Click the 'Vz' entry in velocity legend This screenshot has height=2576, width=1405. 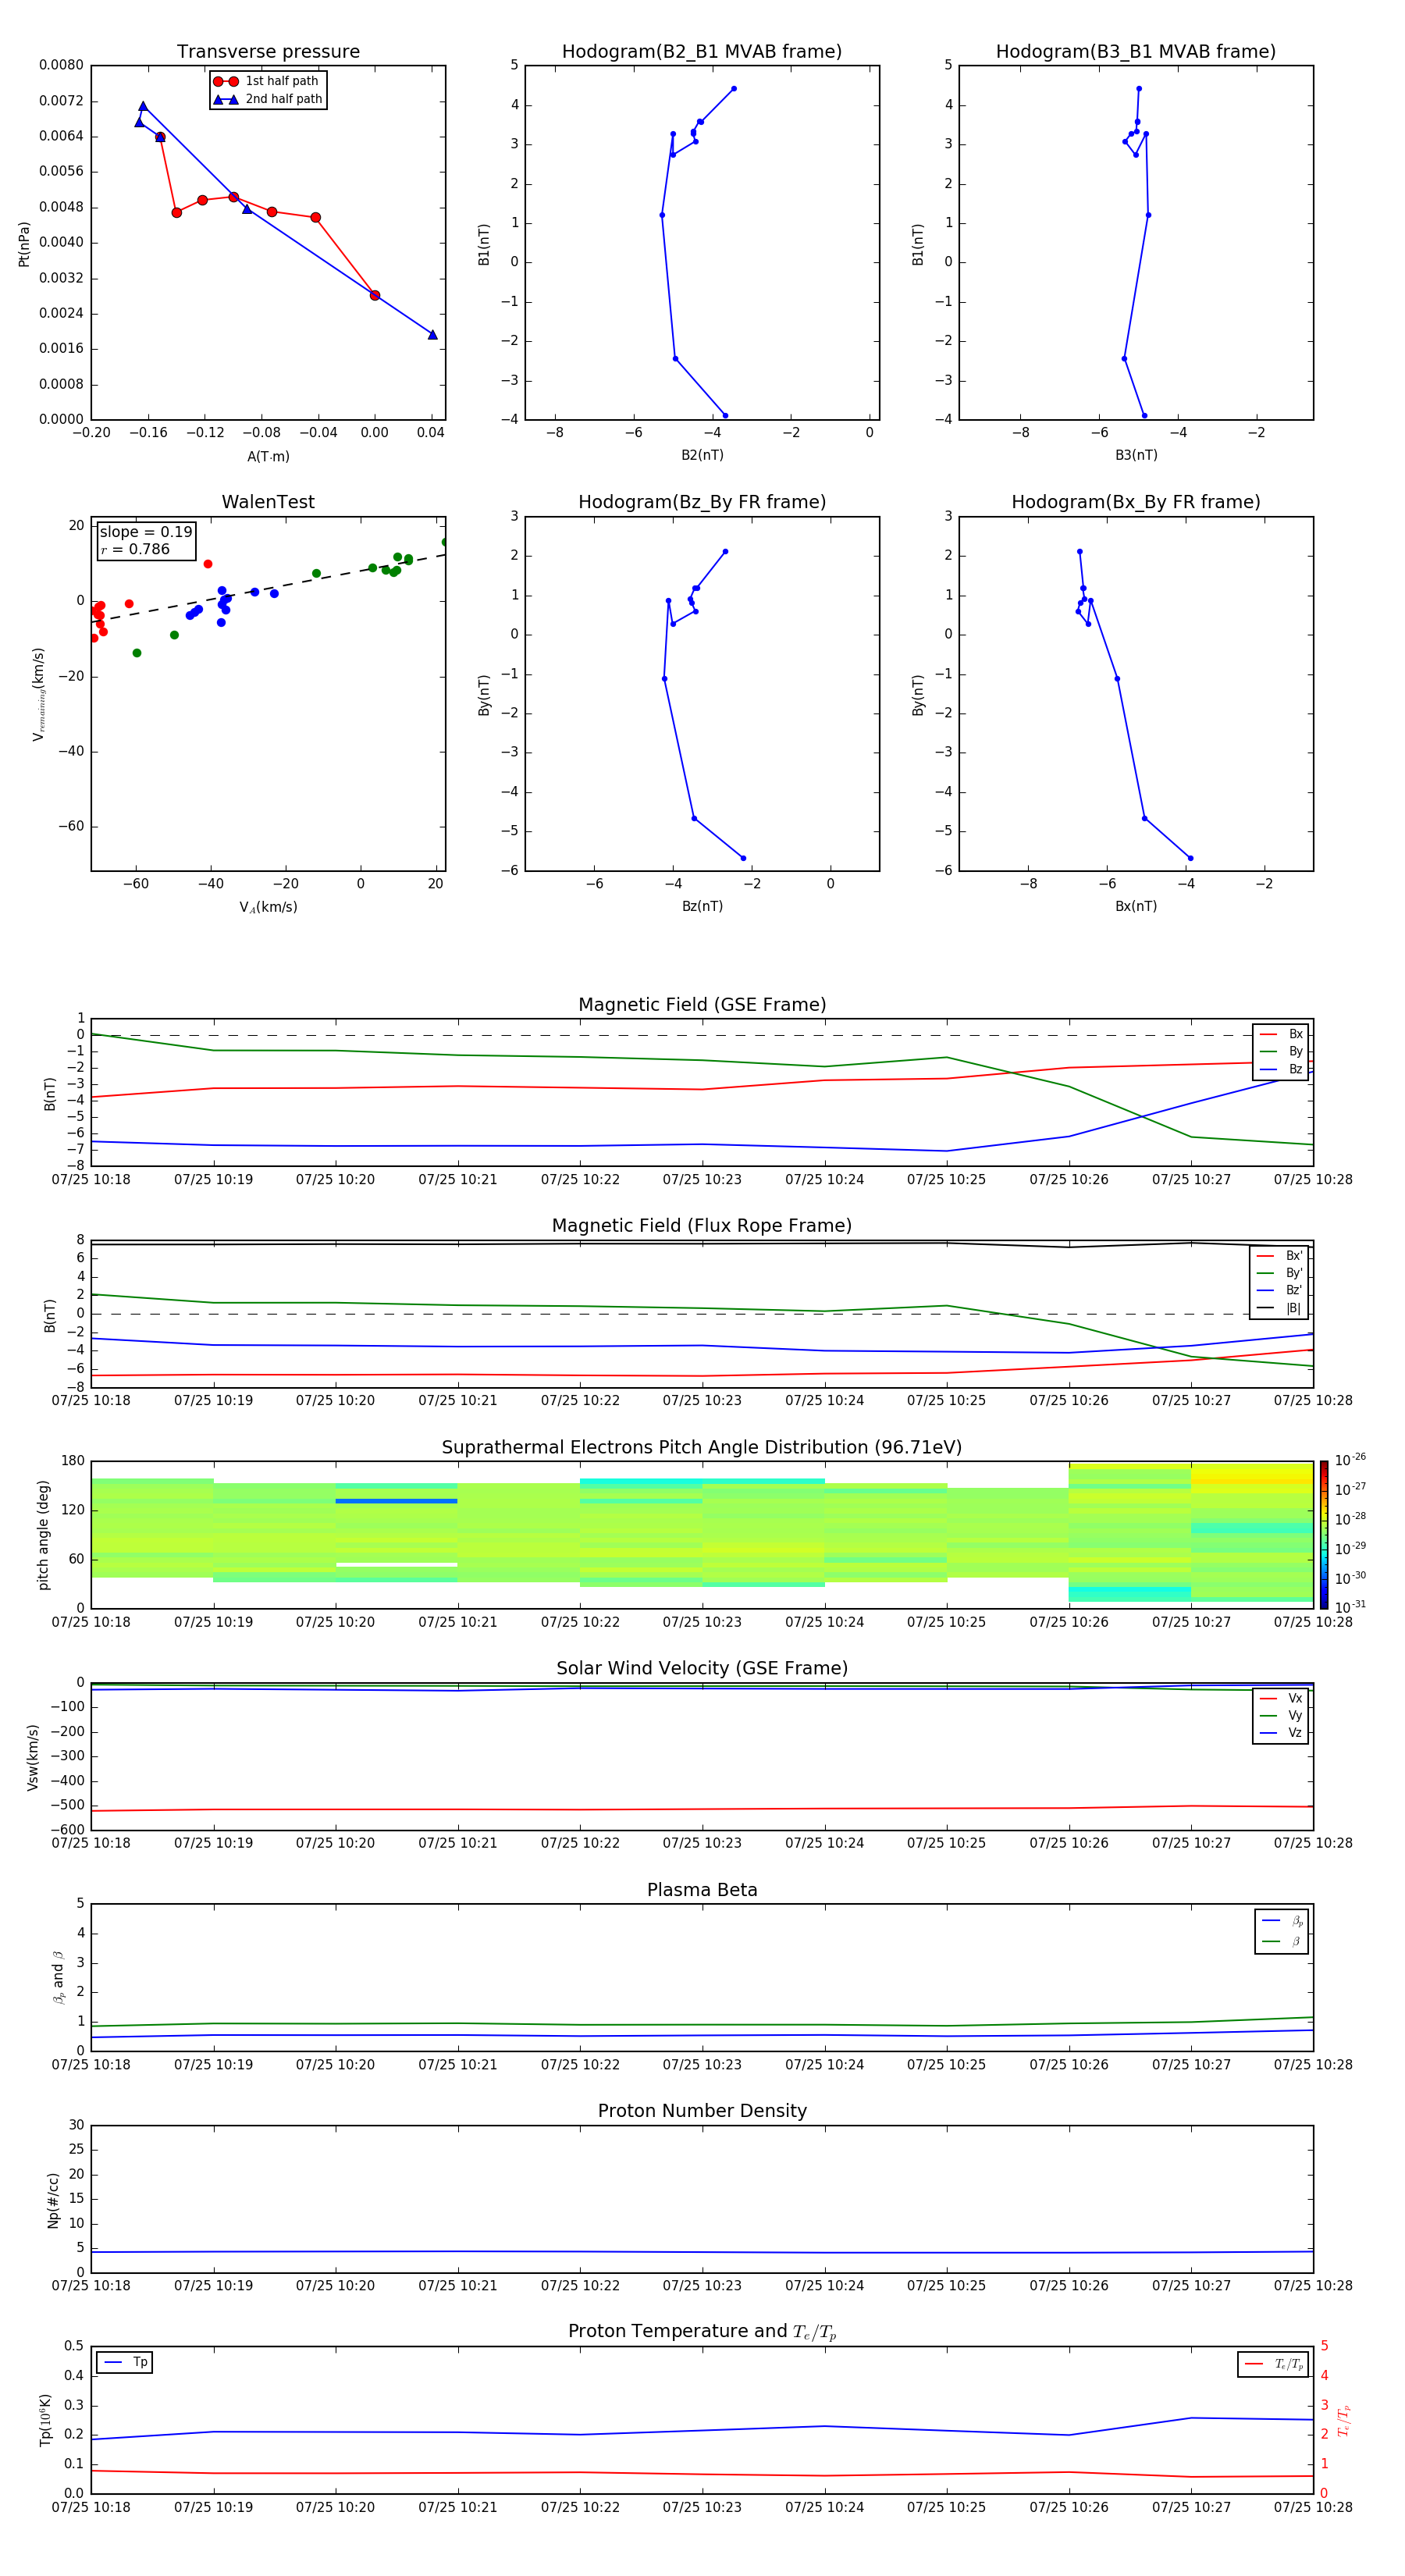coord(1281,1732)
